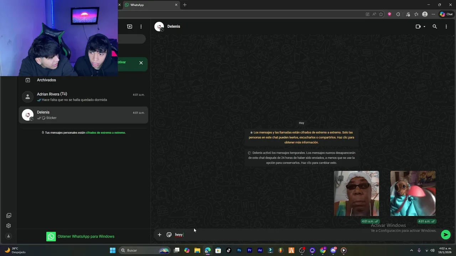Click the end-to-end encryption info notice

301,137
